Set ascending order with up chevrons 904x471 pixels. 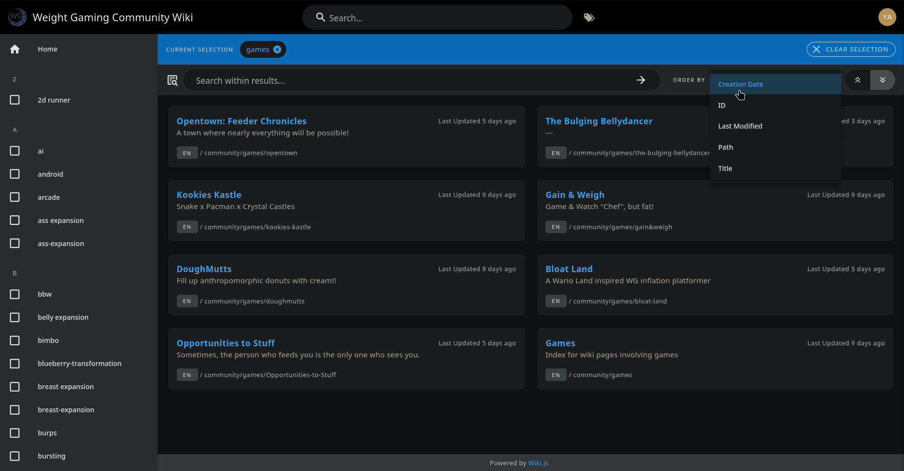coord(857,80)
